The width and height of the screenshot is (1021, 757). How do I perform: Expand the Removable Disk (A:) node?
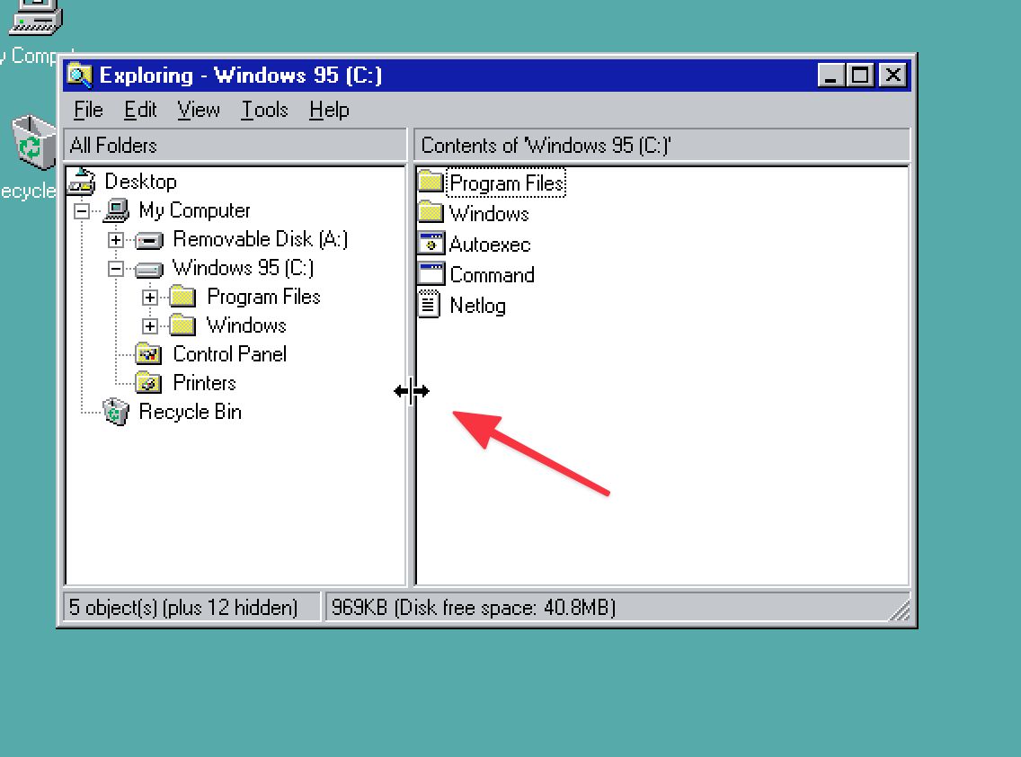(115, 240)
